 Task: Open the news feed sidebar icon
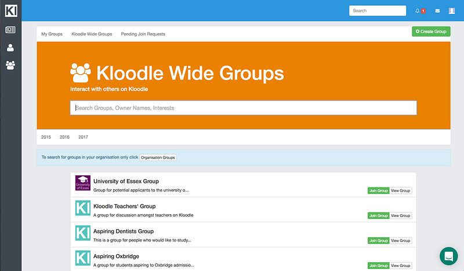tap(10, 30)
